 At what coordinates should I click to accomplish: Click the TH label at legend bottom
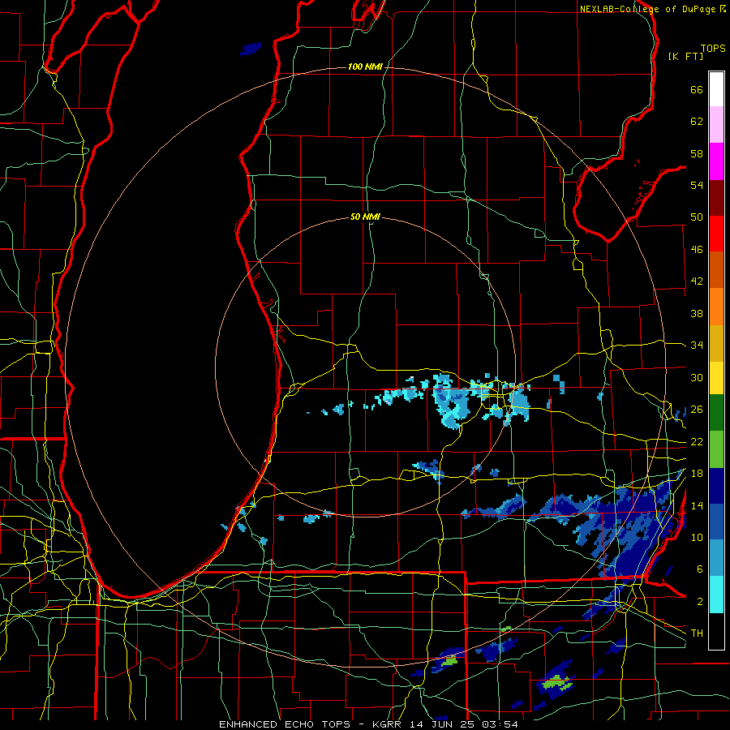[x=697, y=633]
